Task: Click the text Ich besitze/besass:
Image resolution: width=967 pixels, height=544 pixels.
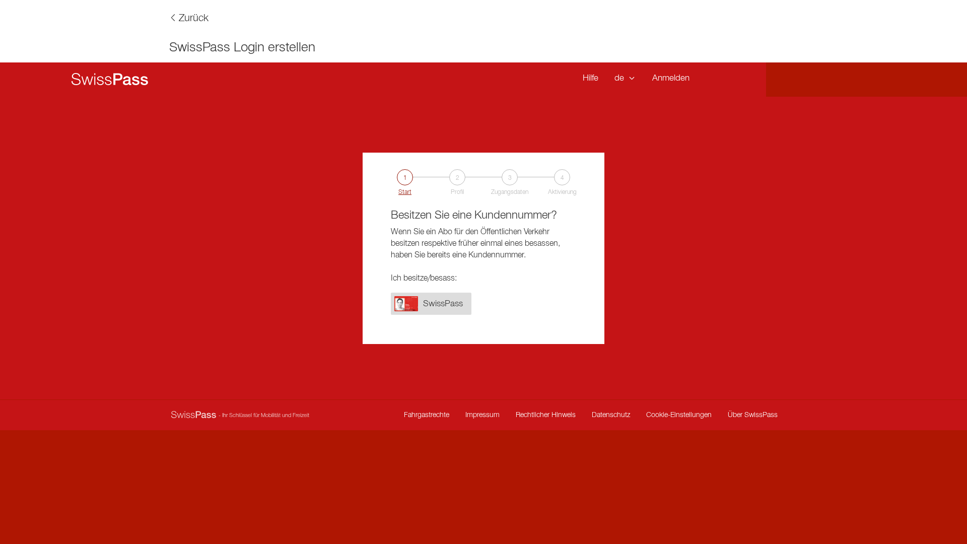Action: point(424,278)
